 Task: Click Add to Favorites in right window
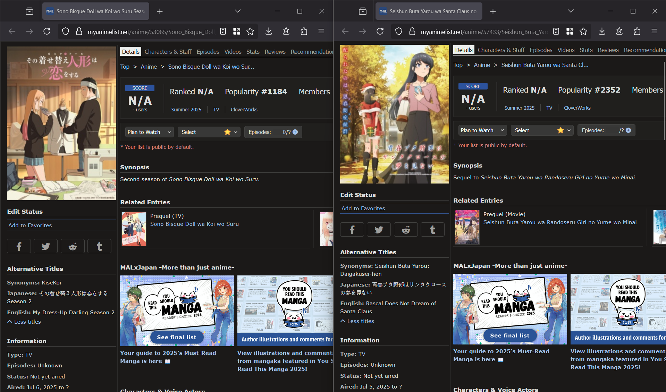(x=363, y=208)
